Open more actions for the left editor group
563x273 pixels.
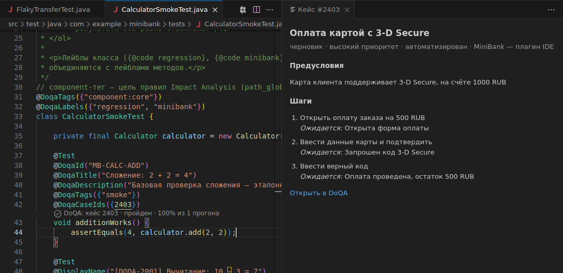[270, 10]
